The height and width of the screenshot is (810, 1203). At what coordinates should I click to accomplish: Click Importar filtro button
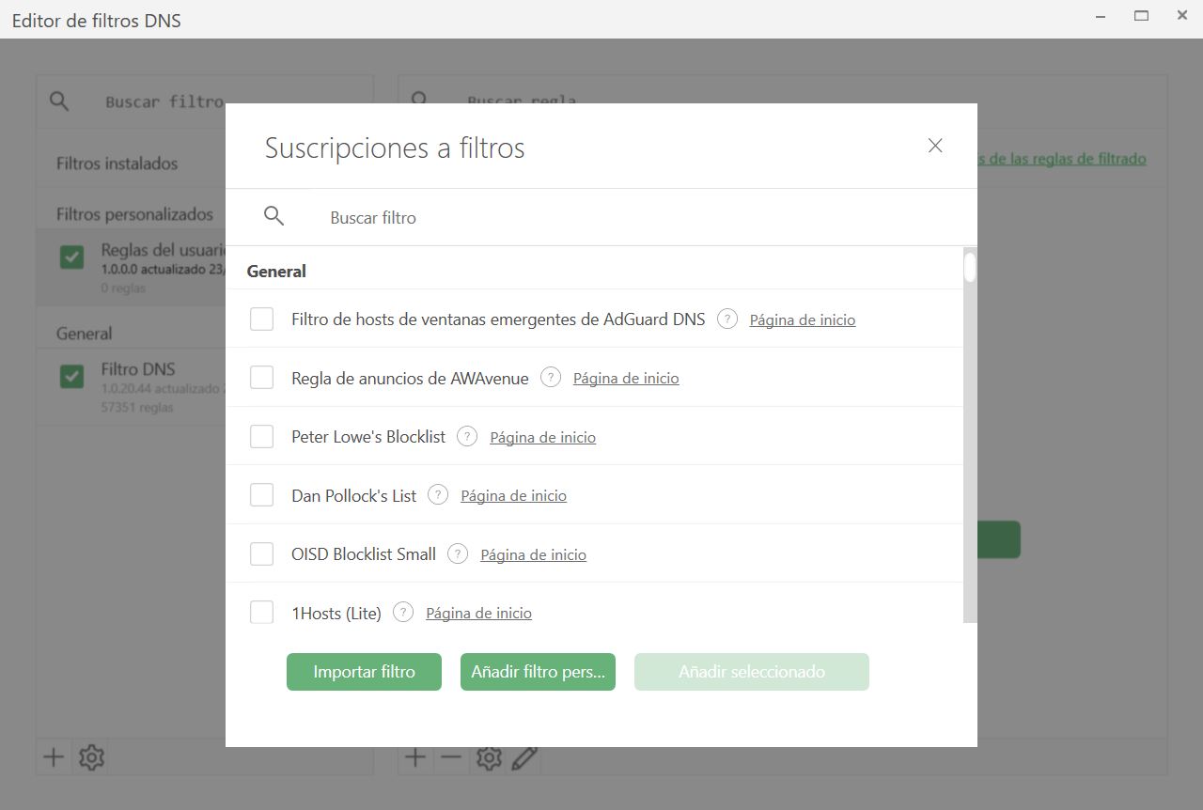(x=364, y=672)
